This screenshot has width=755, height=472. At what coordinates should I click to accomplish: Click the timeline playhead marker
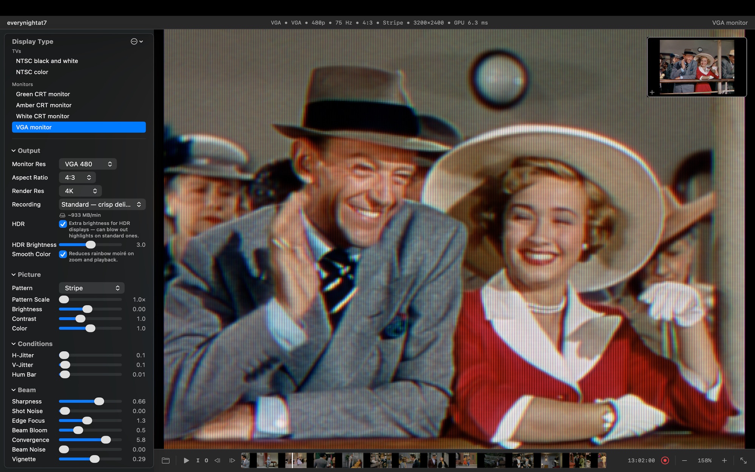292,460
